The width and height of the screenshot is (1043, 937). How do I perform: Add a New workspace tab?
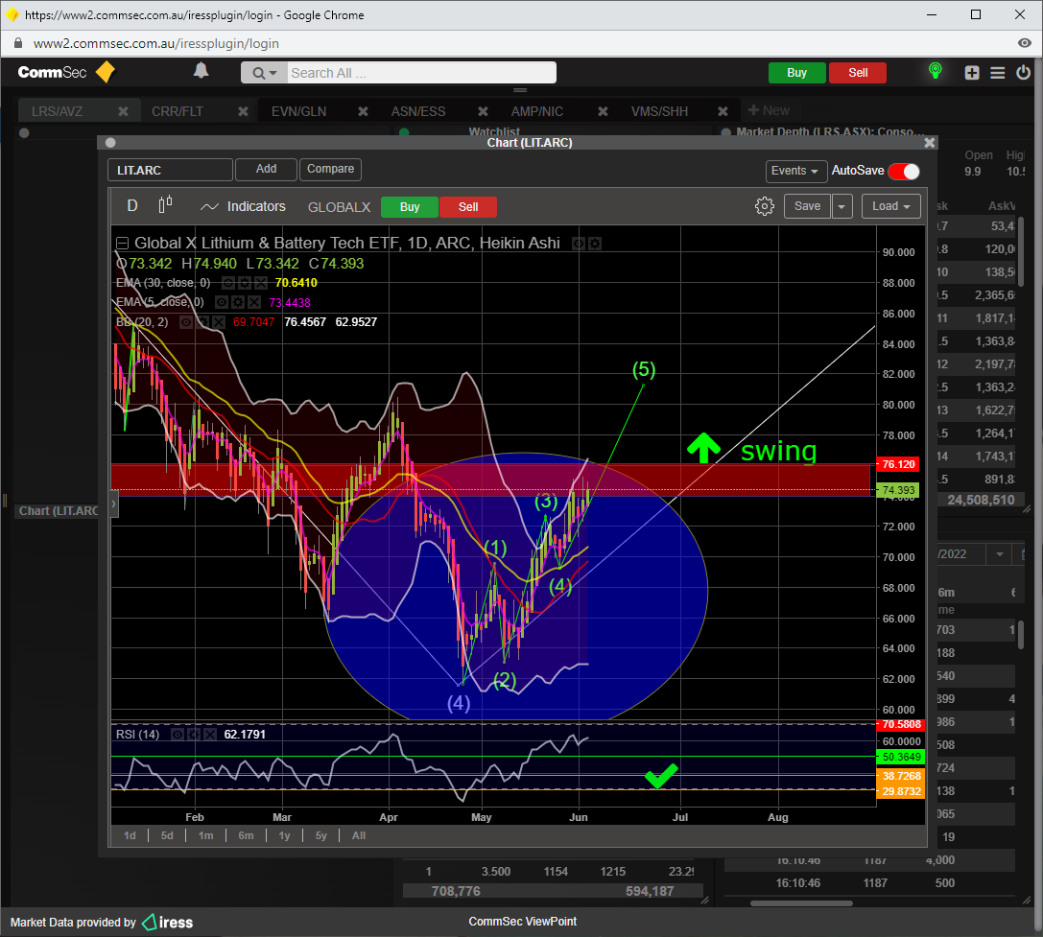point(769,110)
